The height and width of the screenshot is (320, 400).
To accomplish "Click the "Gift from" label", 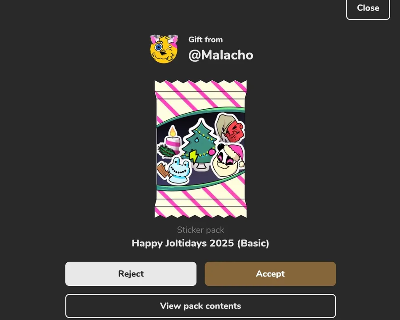I will [x=206, y=40].
